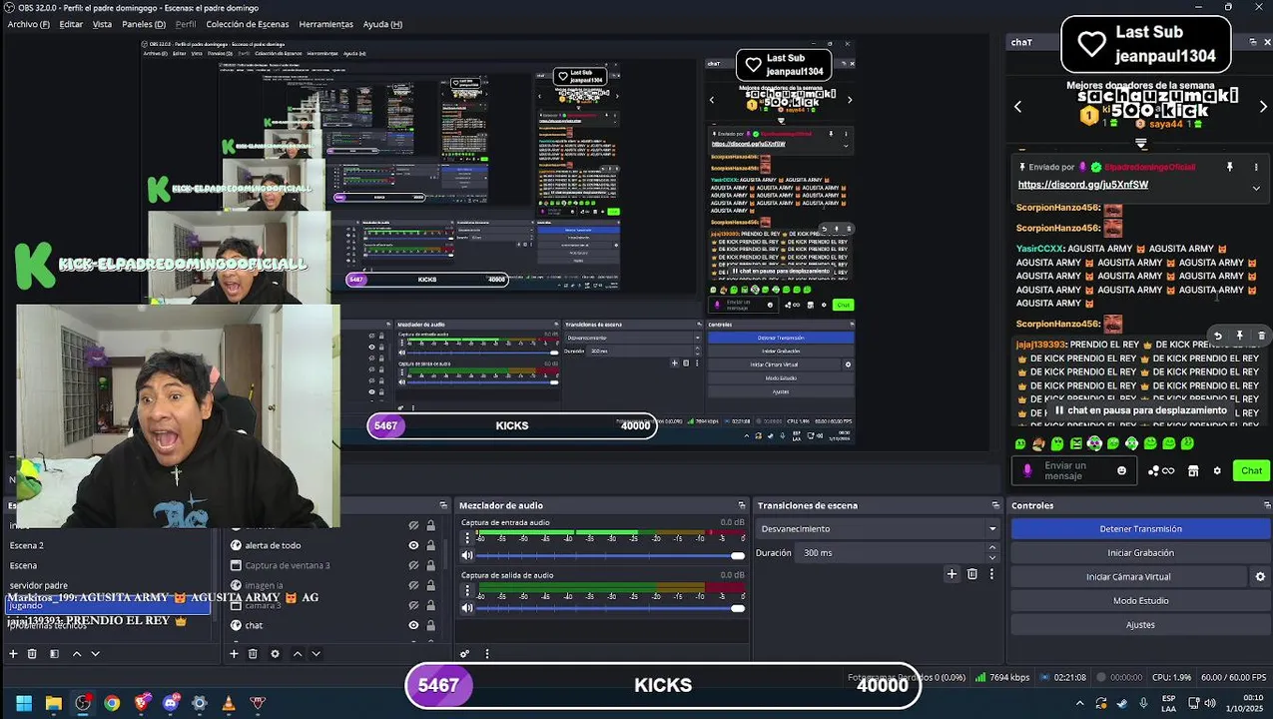Image resolution: width=1273 pixels, height=719 pixels.
Task: Delete the selected scene with trash icon
Action: tap(32, 654)
